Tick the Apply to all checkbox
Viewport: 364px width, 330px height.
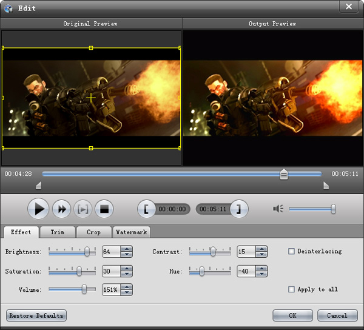tap(291, 289)
